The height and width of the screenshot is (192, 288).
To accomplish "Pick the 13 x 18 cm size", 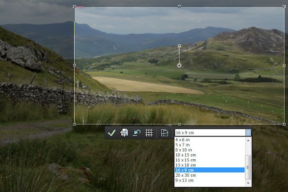I will coord(185,165).
